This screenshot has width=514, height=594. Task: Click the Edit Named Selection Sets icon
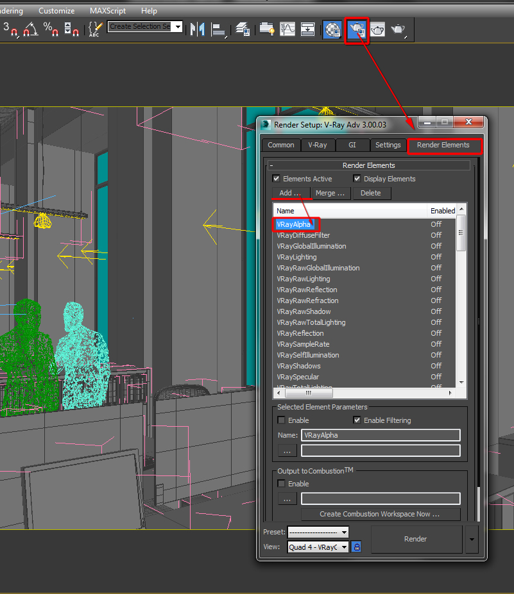pyautogui.click(x=95, y=29)
